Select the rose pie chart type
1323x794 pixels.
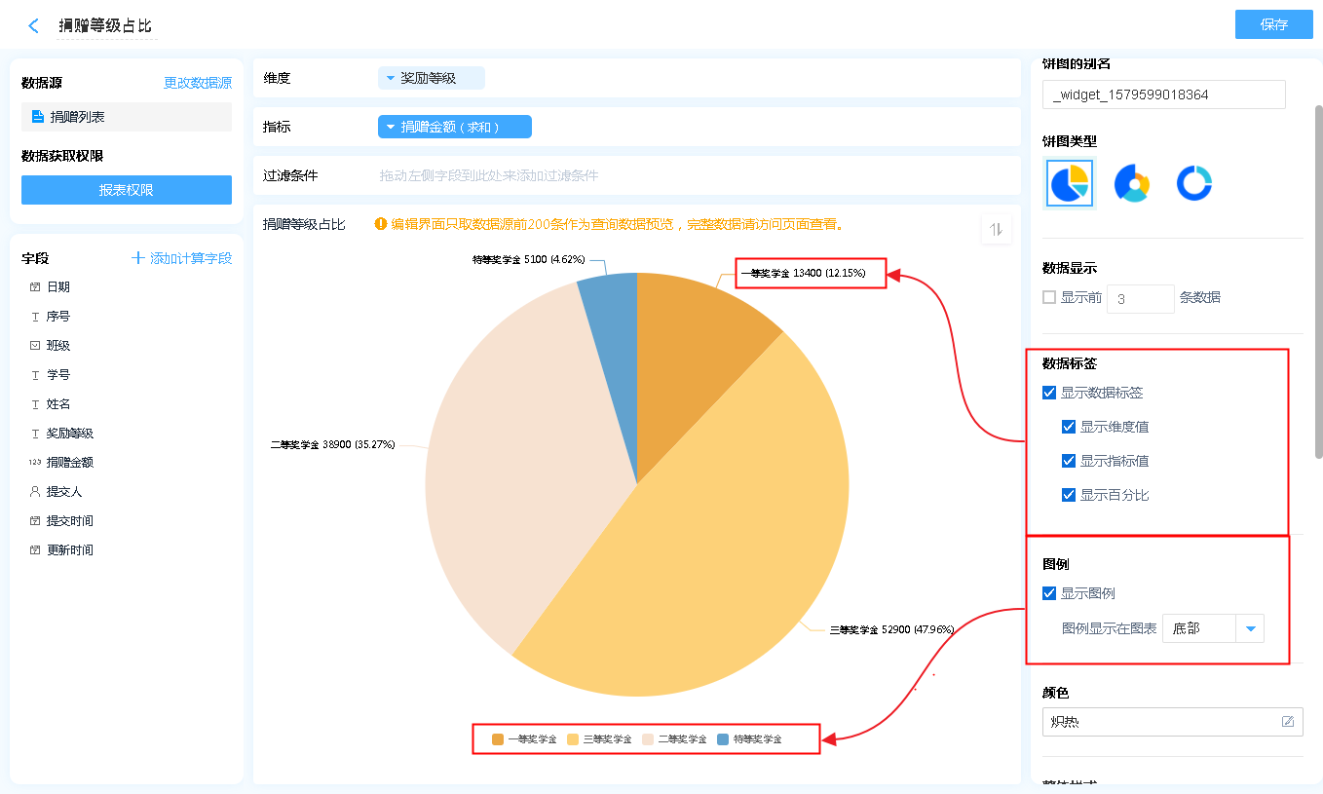1132,183
